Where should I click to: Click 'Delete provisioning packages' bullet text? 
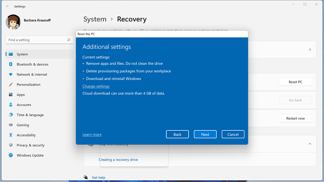128,71
